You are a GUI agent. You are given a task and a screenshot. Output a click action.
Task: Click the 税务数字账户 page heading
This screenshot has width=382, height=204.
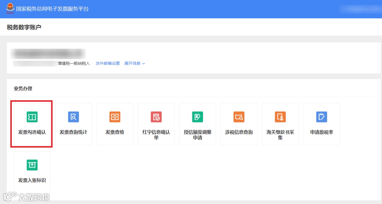24,27
